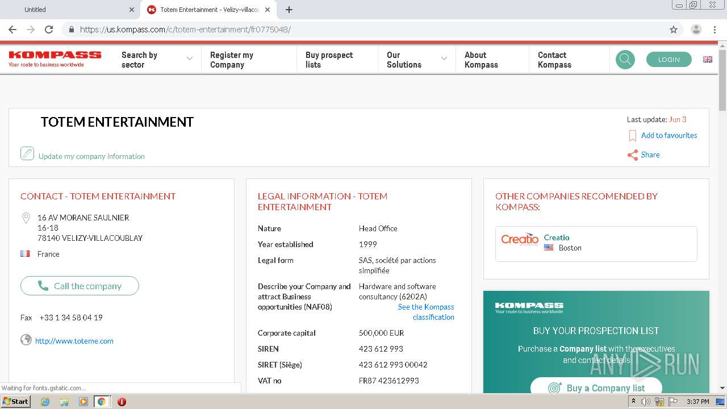727x409 pixels.
Task: Click the taskbar clock 3:37 PM
Action: click(x=697, y=402)
